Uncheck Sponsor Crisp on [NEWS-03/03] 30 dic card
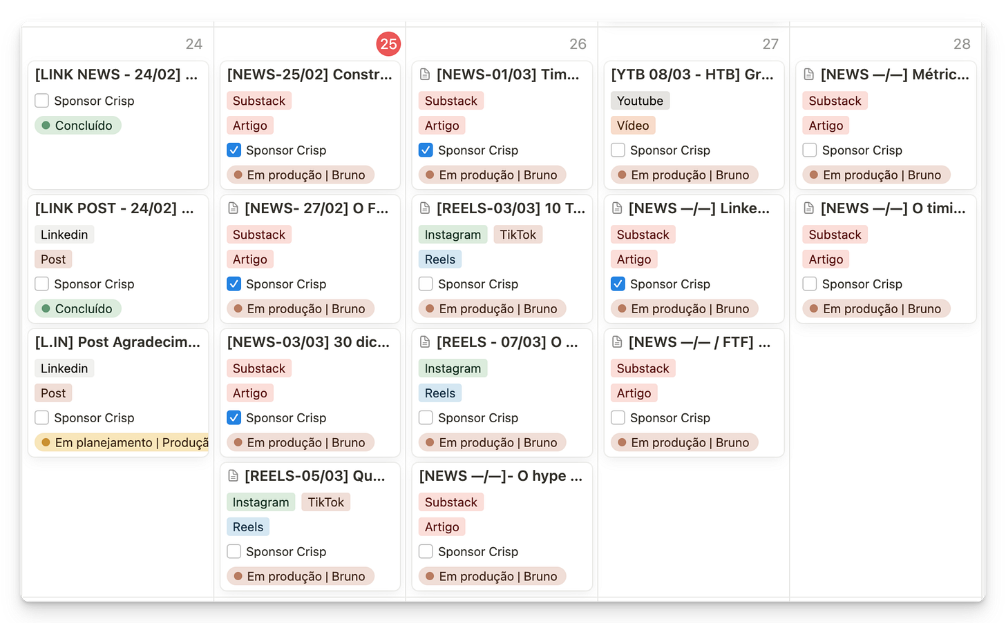 tap(234, 418)
